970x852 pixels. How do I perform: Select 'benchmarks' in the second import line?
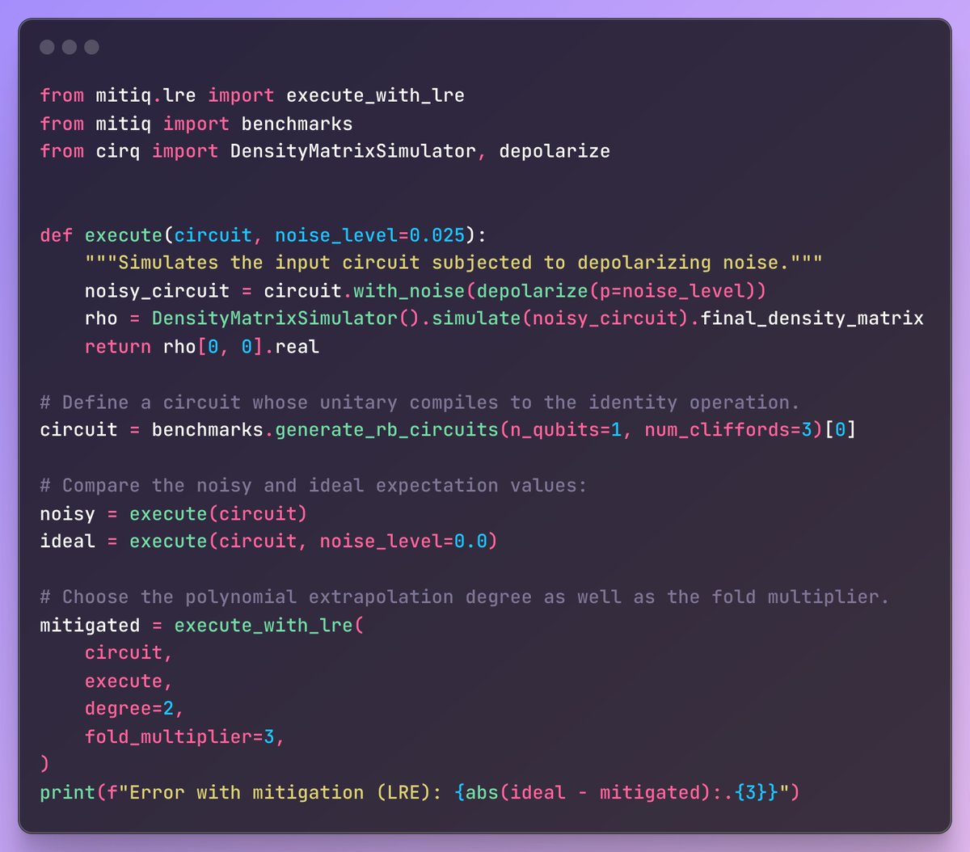tap(297, 124)
